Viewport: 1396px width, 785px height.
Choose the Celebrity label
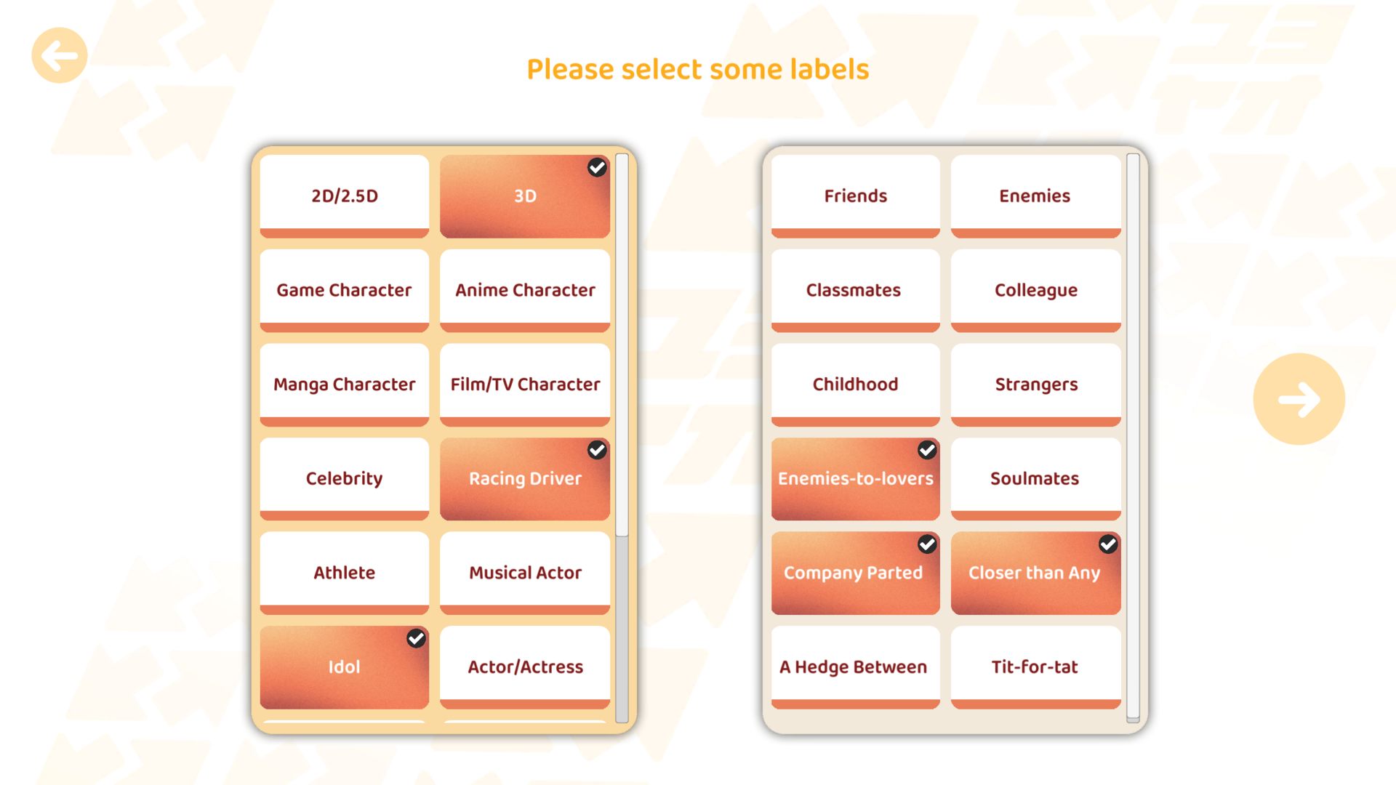click(x=344, y=478)
